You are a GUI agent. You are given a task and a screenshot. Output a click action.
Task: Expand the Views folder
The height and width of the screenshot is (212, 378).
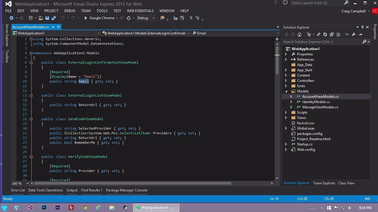pos(286,118)
